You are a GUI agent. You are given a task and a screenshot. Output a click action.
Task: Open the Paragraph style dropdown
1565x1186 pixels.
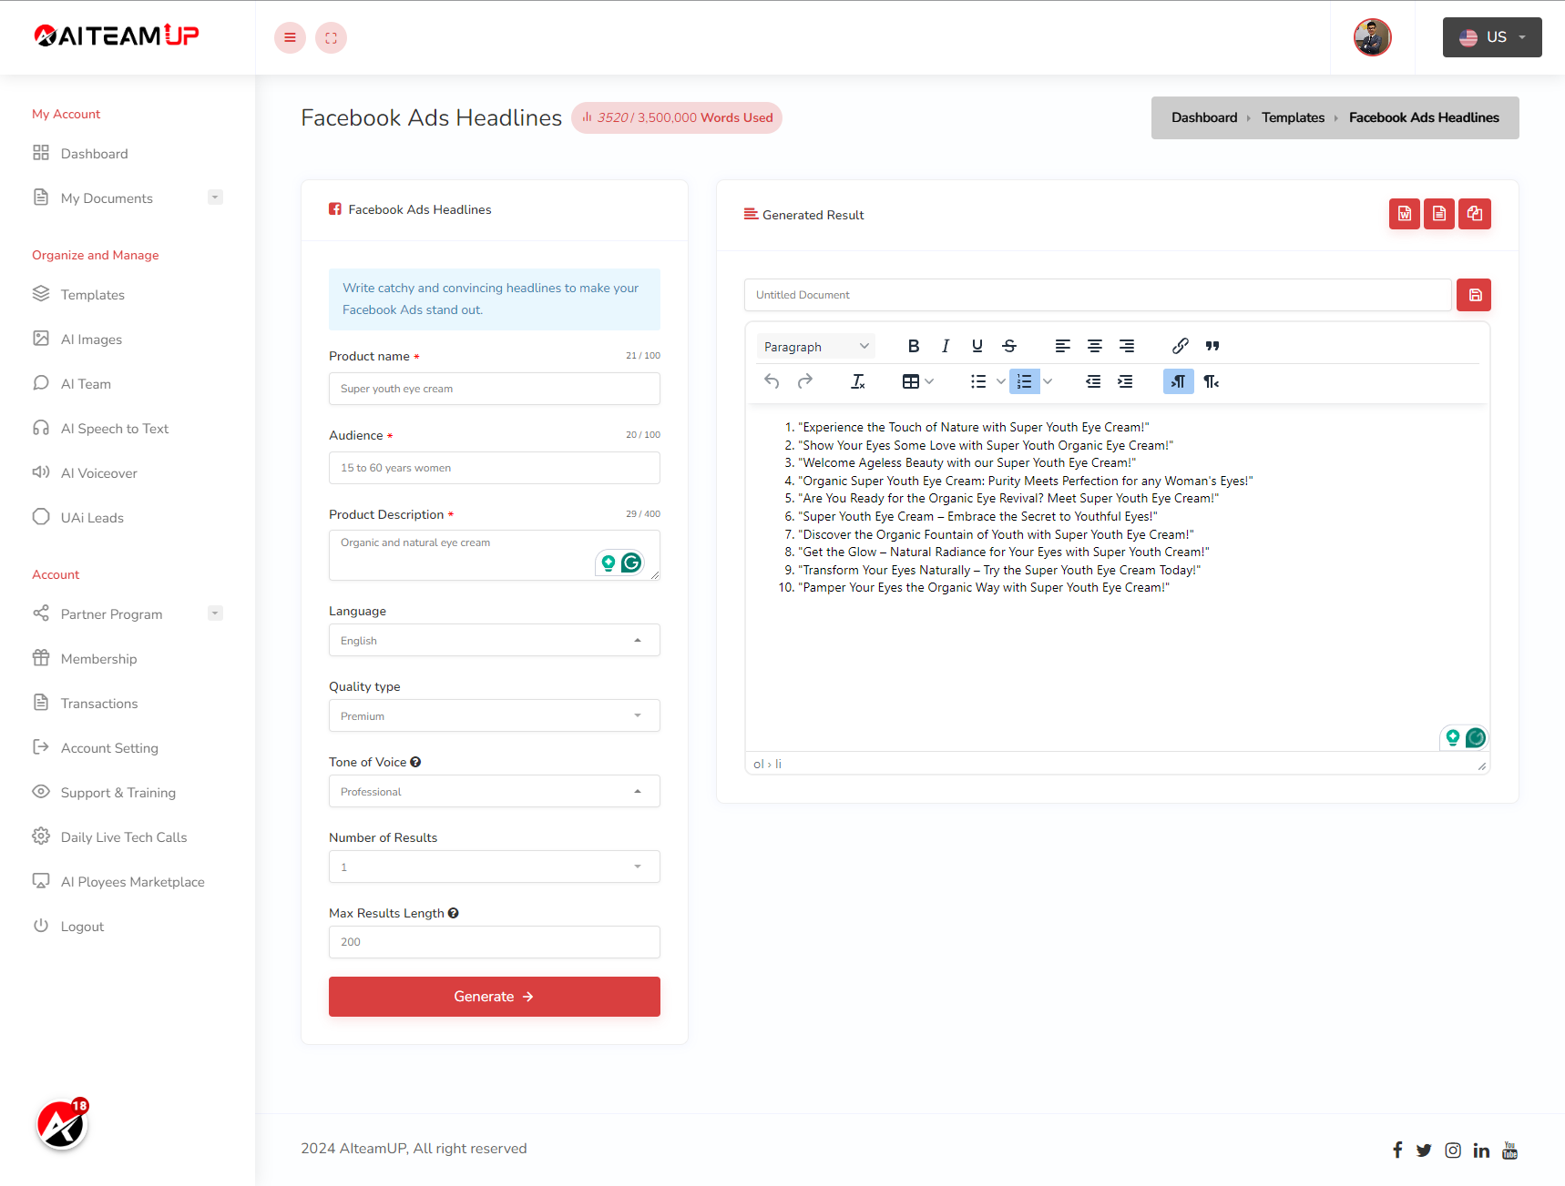click(x=815, y=347)
